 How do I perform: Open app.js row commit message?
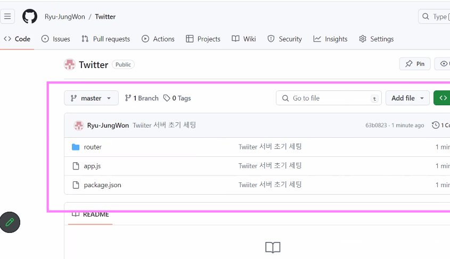tap(270, 165)
